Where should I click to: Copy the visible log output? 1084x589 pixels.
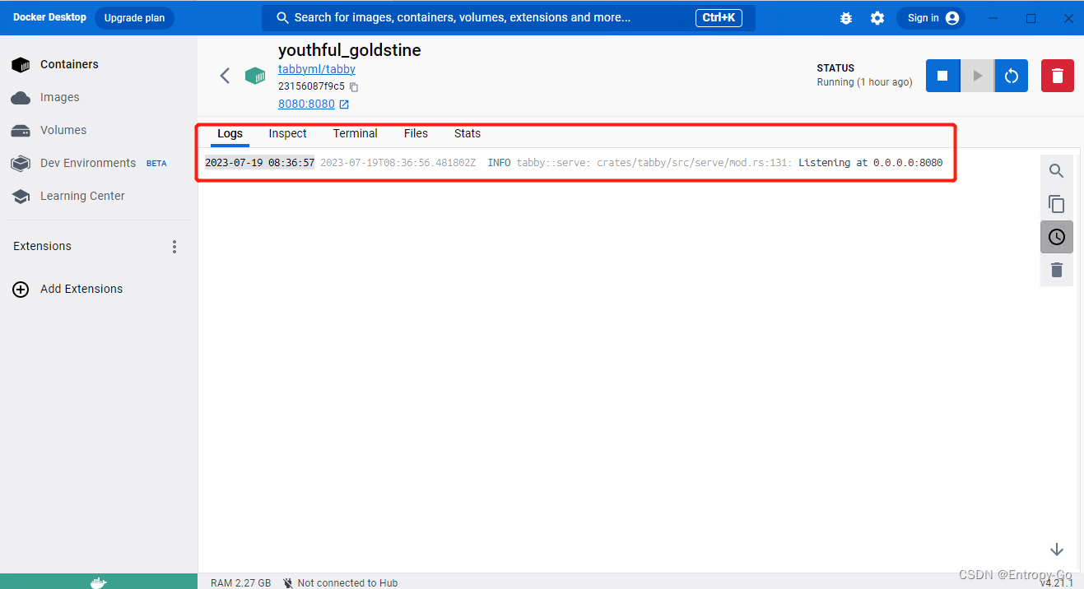point(1056,204)
